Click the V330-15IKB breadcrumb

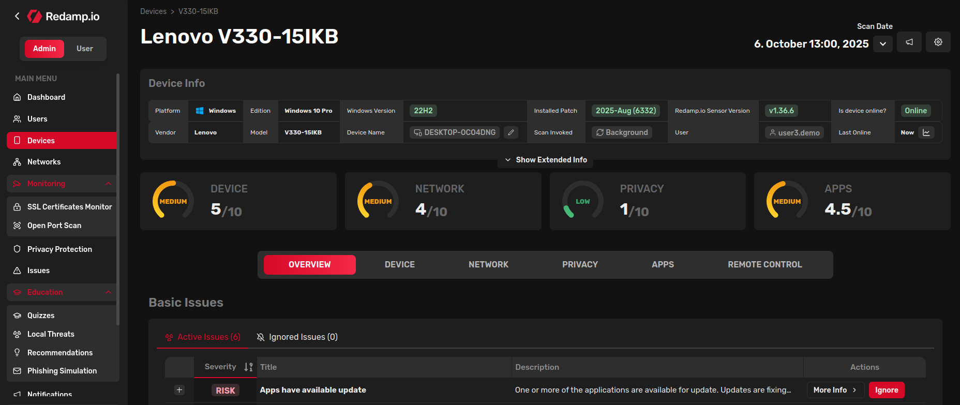pyautogui.click(x=198, y=11)
